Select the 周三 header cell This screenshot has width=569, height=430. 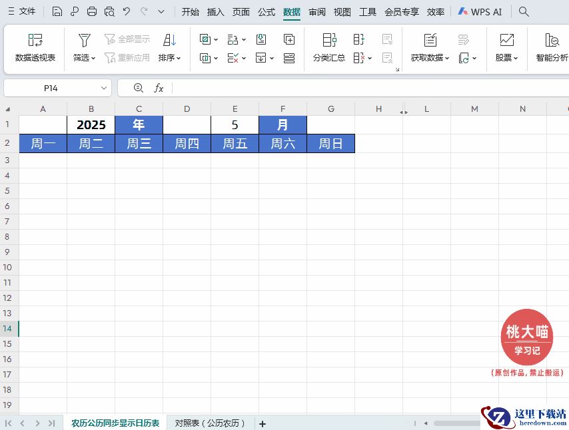tap(139, 144)
